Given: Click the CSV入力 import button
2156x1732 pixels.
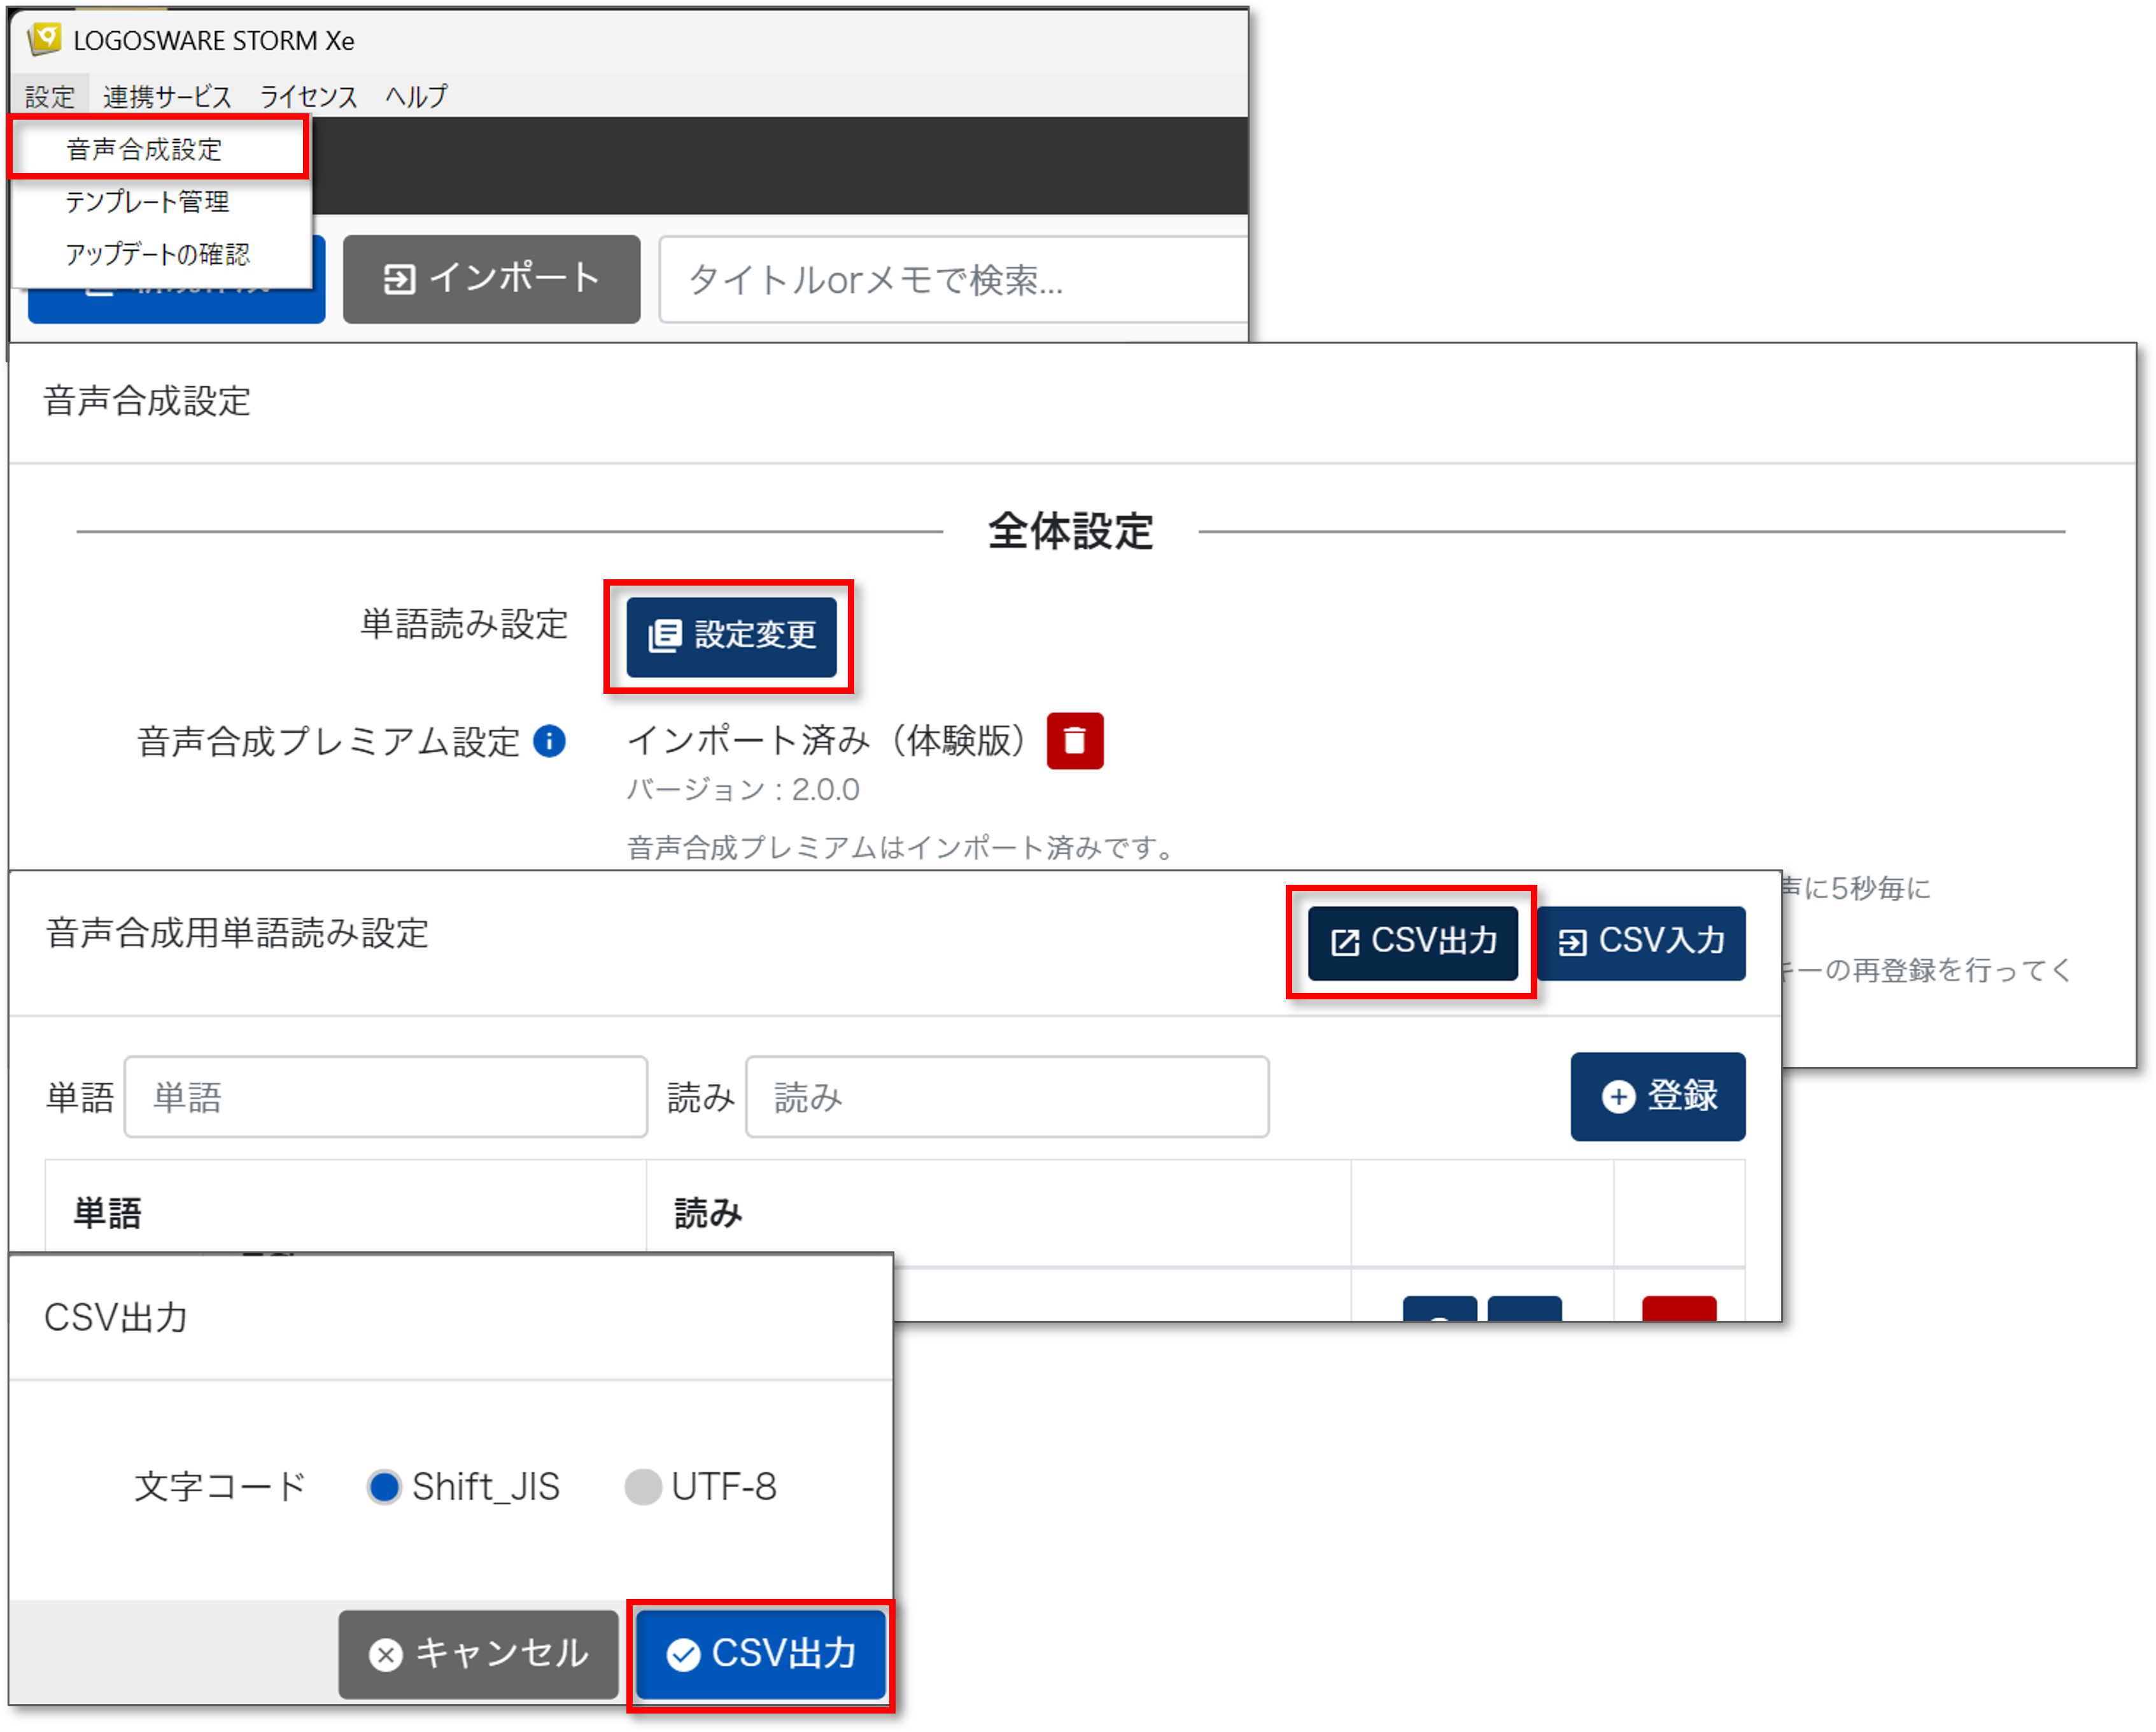Looking at the screenshot, I should [x=1641, y=942].
